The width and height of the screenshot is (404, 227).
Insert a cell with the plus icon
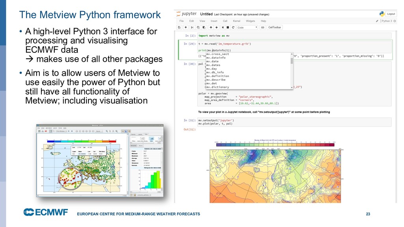pos(186,28)
